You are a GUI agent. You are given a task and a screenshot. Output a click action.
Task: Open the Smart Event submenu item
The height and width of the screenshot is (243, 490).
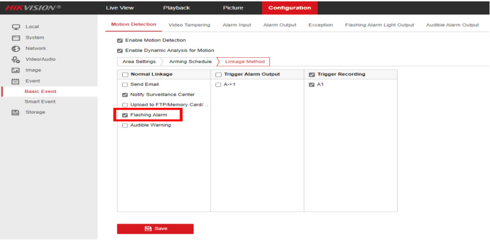40,102
